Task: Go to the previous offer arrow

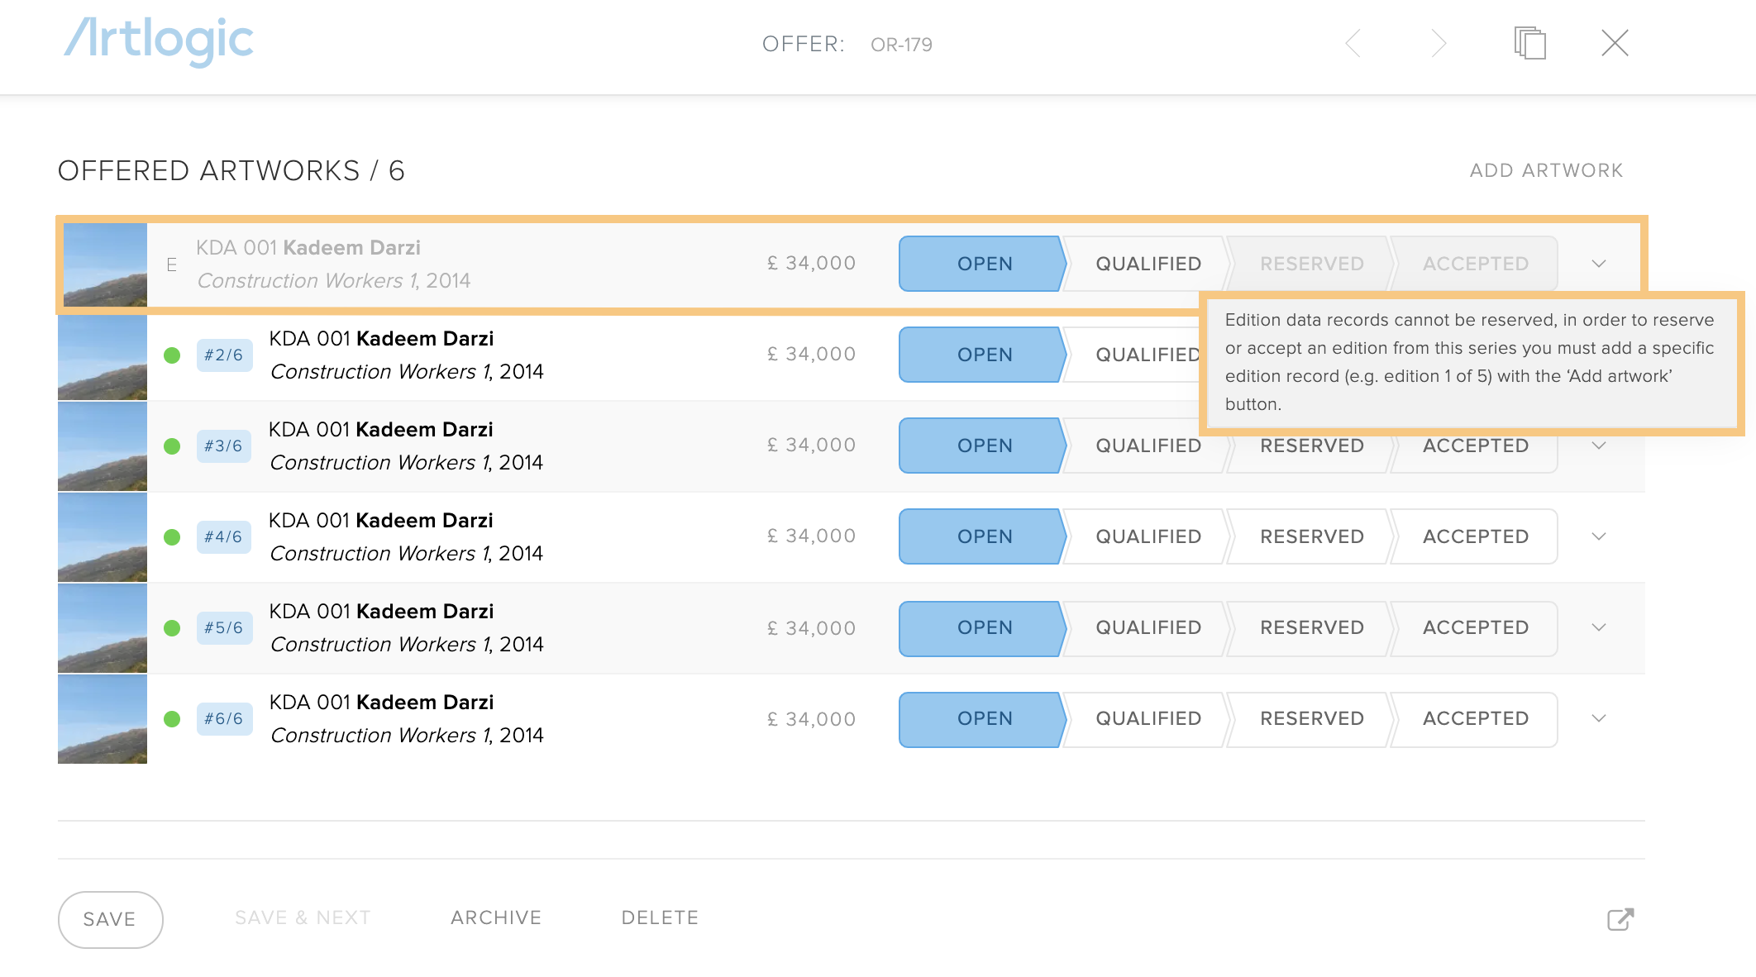Action: tap(1353, 43)
